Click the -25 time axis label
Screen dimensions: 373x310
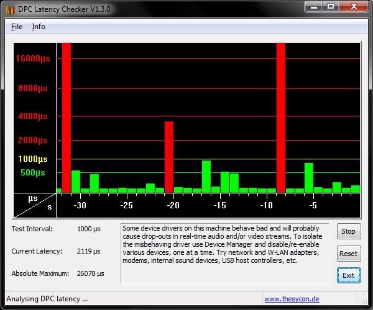(127, 205)
